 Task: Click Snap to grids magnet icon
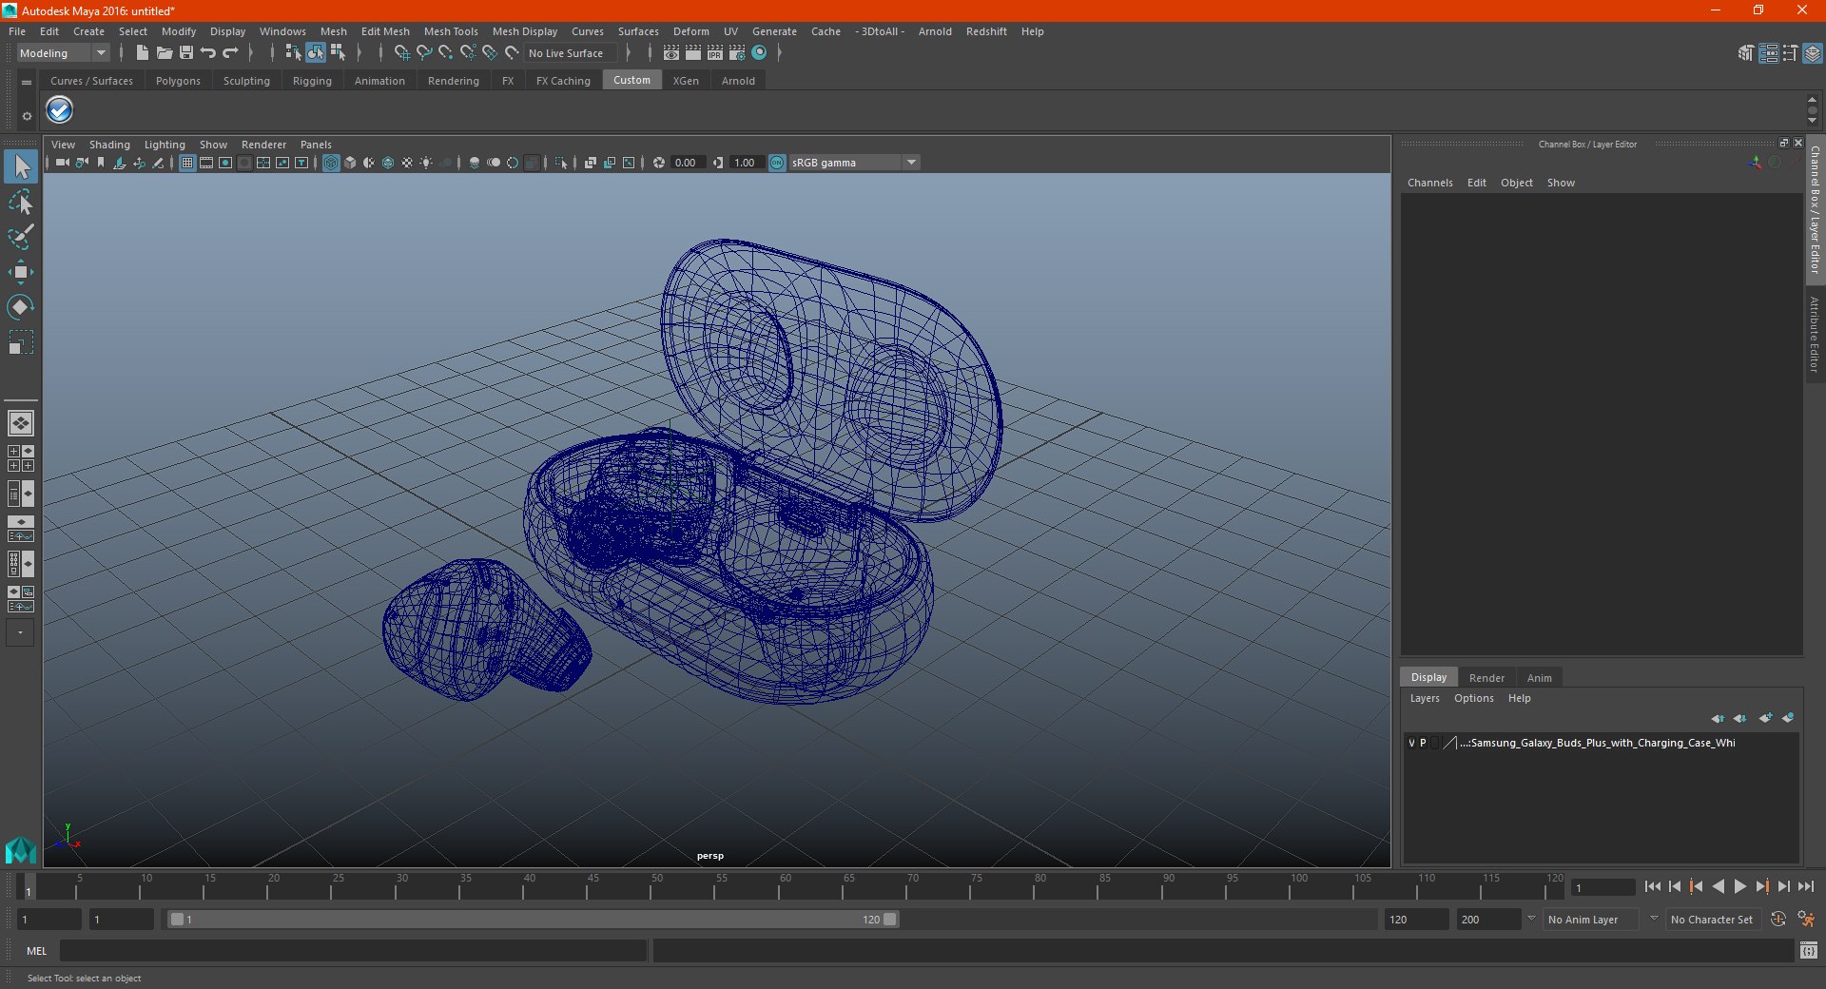tap(401, 53)
